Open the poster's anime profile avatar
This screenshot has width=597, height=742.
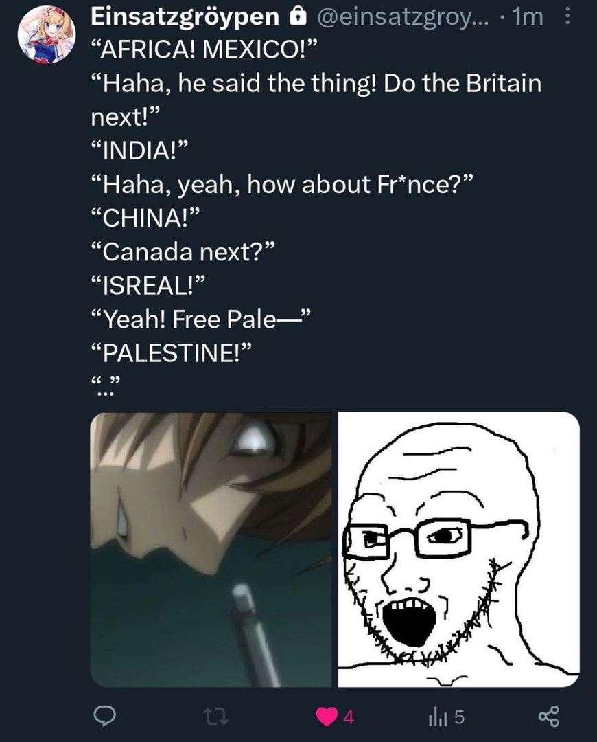[47, 34]
